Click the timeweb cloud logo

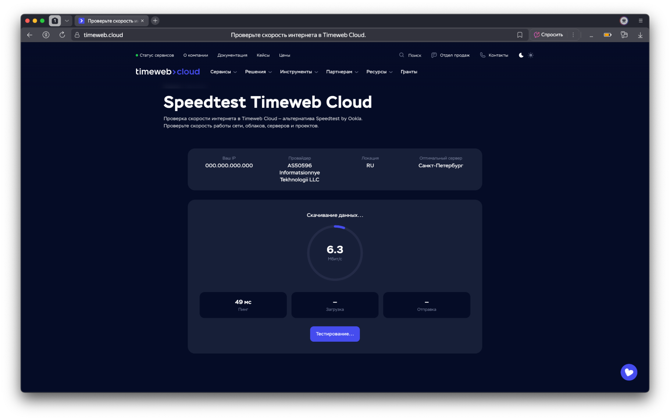pos(168,72)
